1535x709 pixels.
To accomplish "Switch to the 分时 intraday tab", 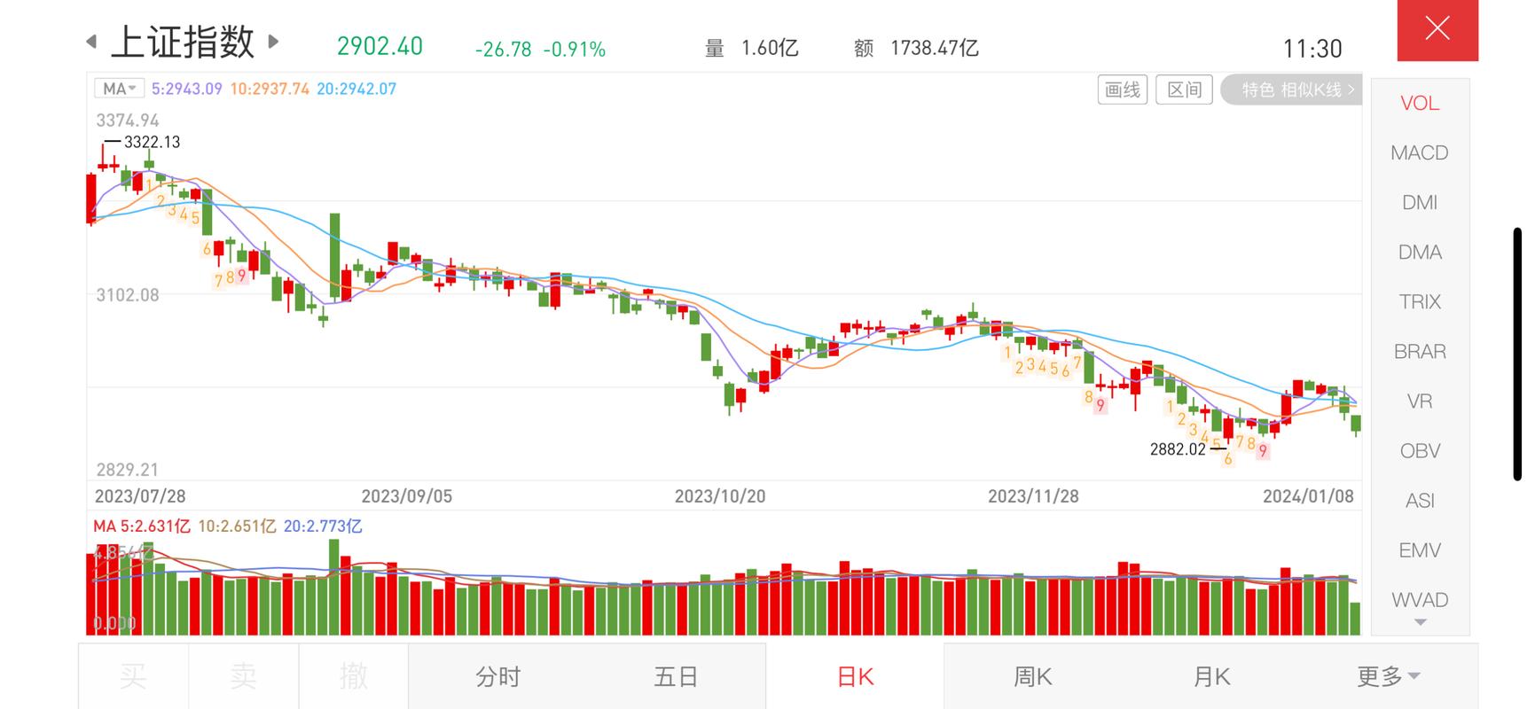I will [497, 675].
